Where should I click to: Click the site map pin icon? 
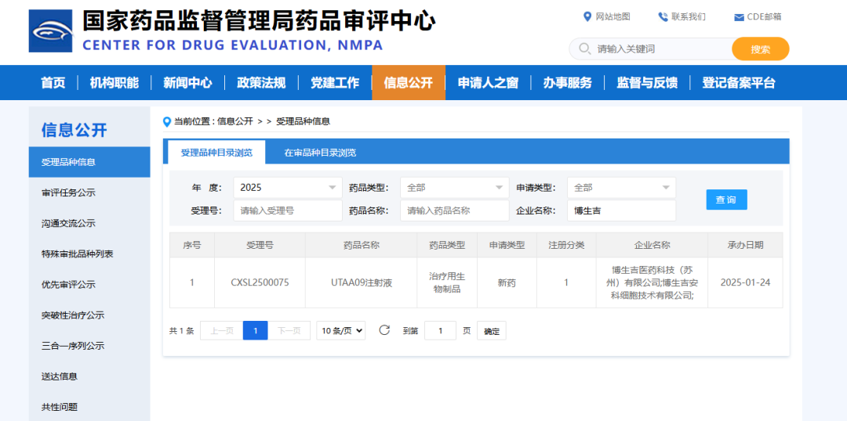coord(587,16)
